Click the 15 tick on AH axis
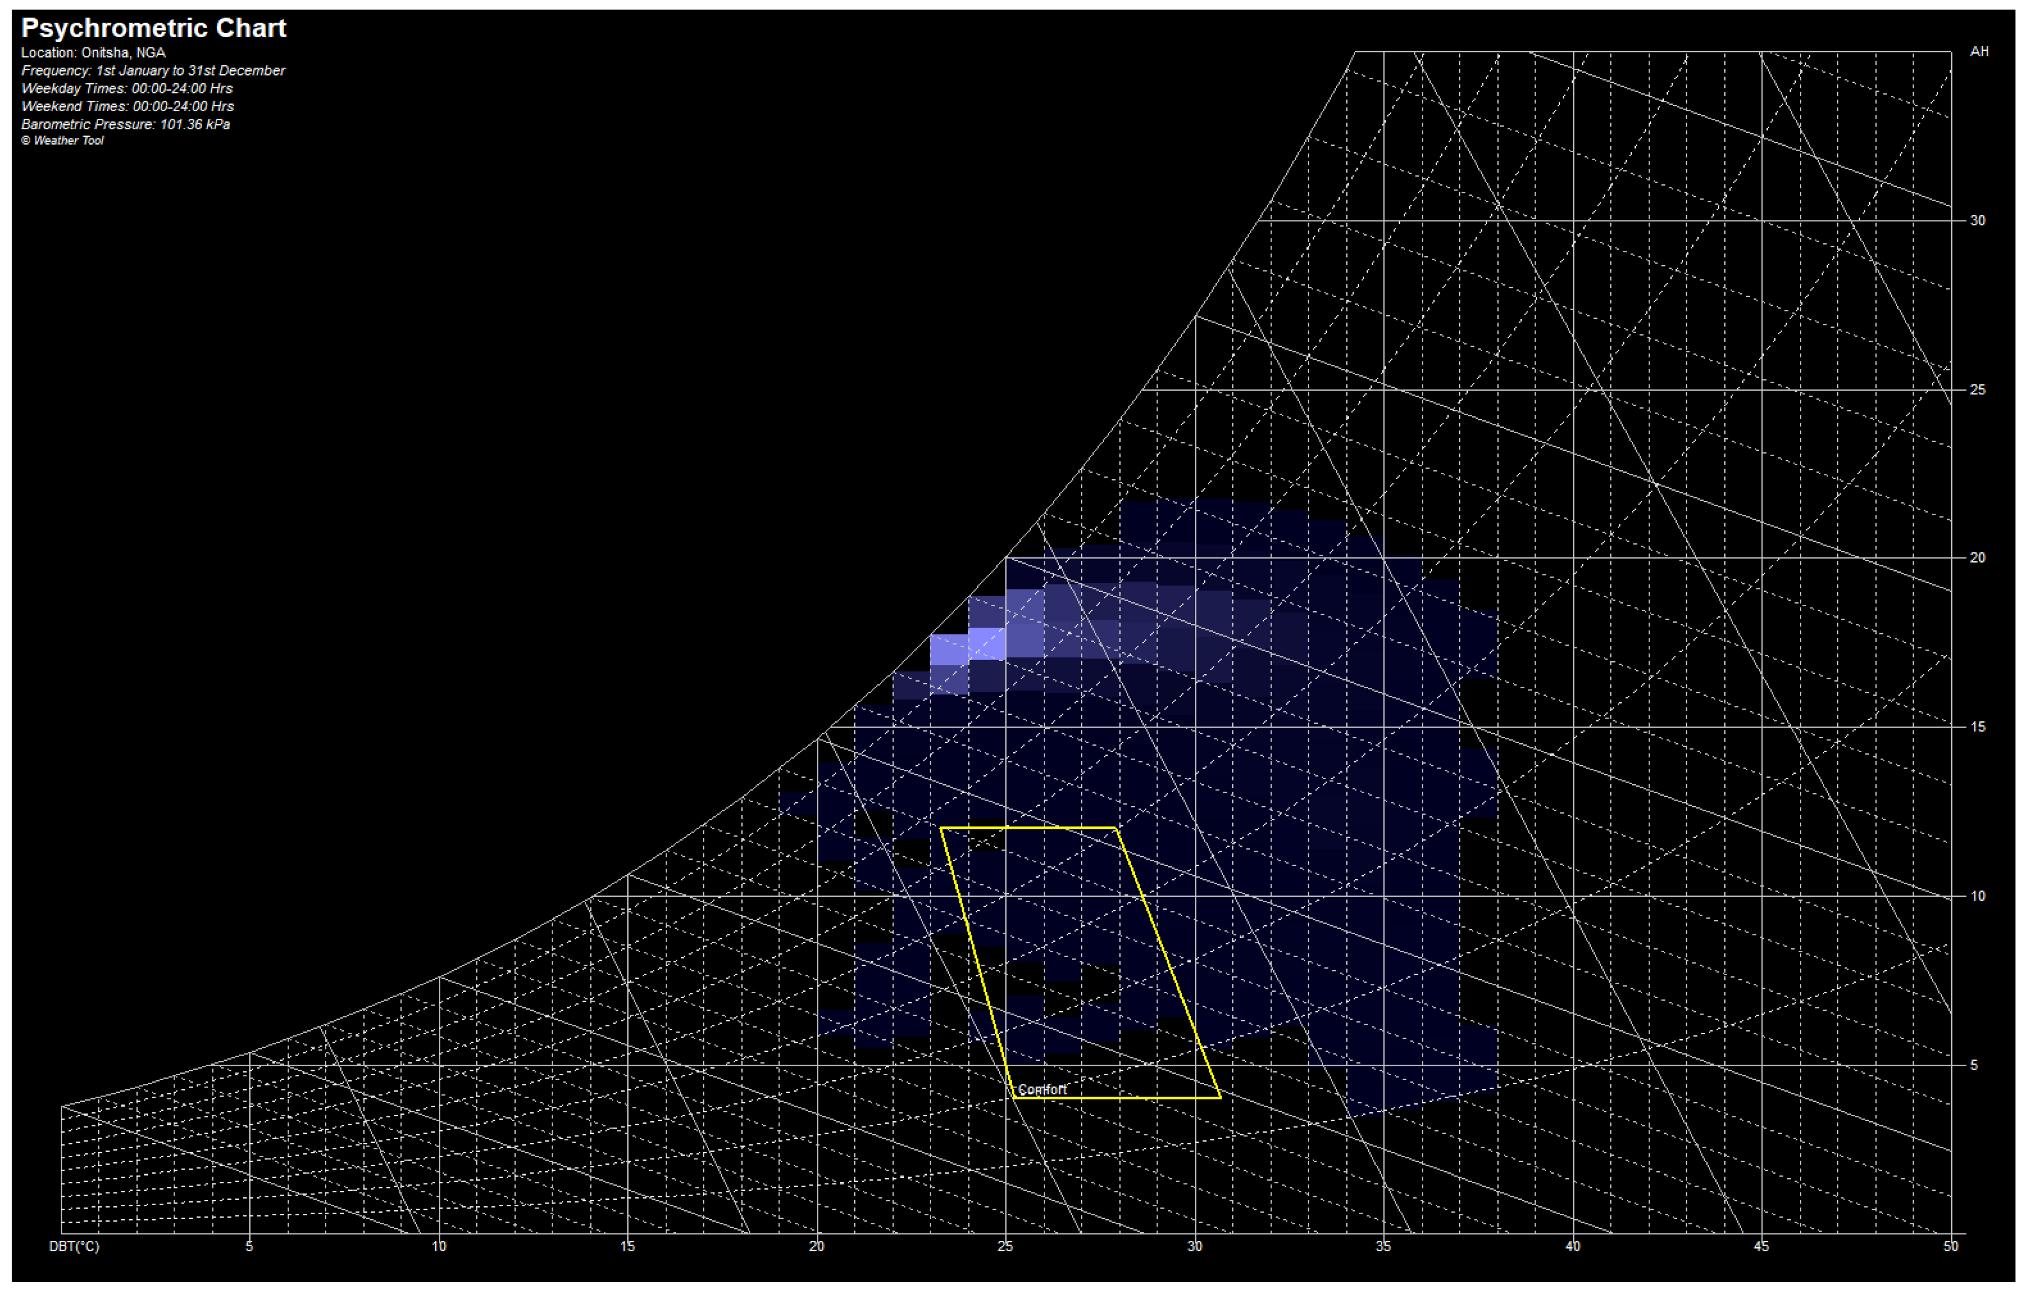This screenshot has height=1292, width=2024. coord(1978,727)
